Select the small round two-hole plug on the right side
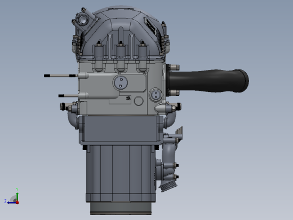The height and width of the screenshot is (220, 293). point(156,95)
